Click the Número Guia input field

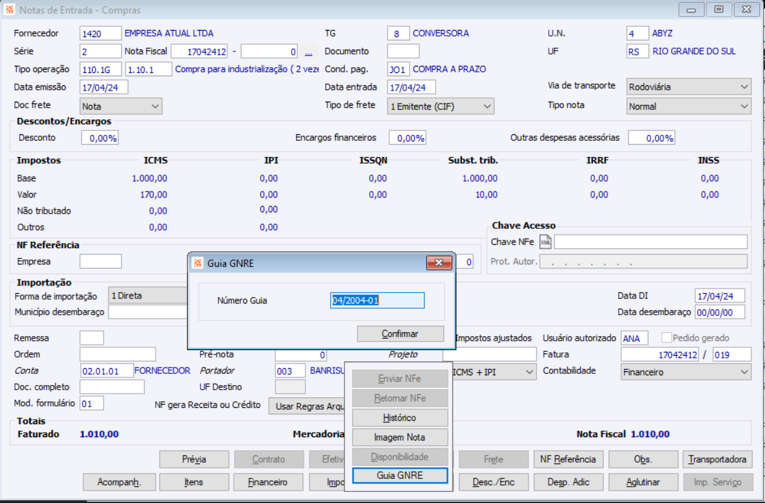[377, 300]
